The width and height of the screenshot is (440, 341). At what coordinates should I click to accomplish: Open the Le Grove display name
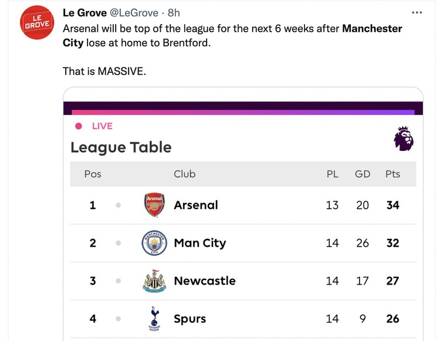pyautogui.click(x=84, y=13)
